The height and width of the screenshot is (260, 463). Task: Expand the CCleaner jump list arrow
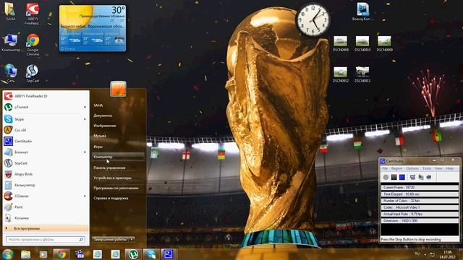85,196
